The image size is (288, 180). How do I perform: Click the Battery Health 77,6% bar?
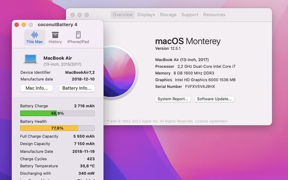coord(58,128)
